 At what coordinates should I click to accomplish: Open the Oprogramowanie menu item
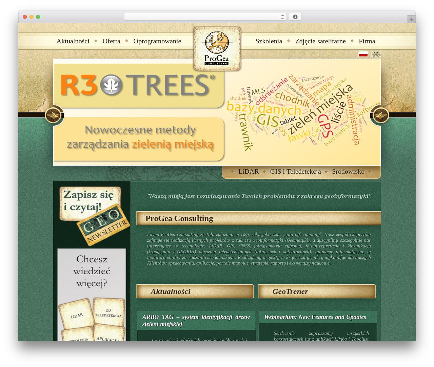tap(157, 41)
